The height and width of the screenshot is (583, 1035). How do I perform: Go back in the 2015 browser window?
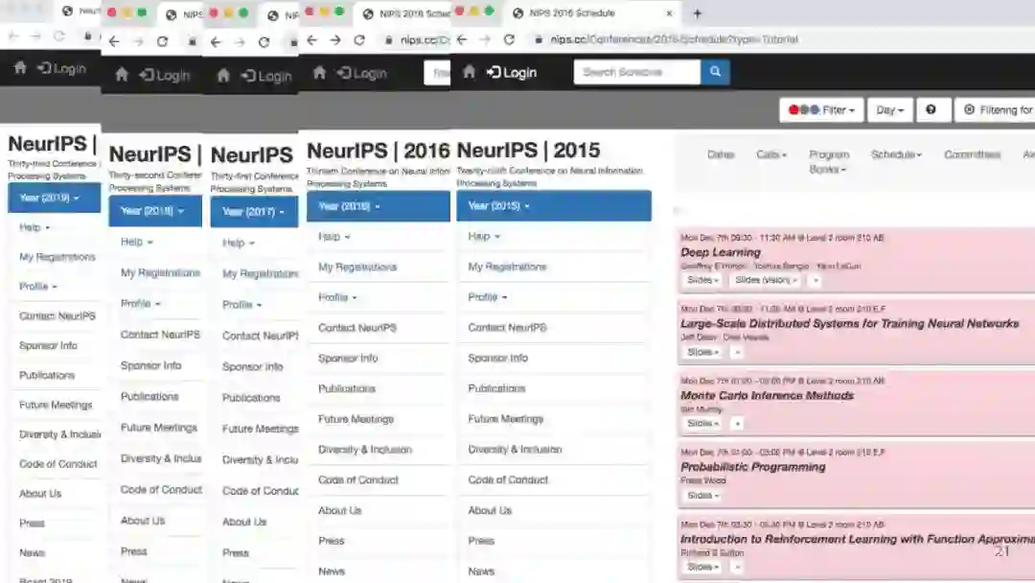click(x=462, y=39)
